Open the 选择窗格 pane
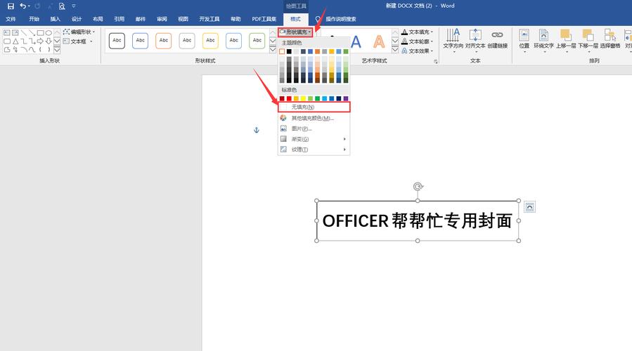The width and height of the screenshot is (632, 351). pos(610,39)
